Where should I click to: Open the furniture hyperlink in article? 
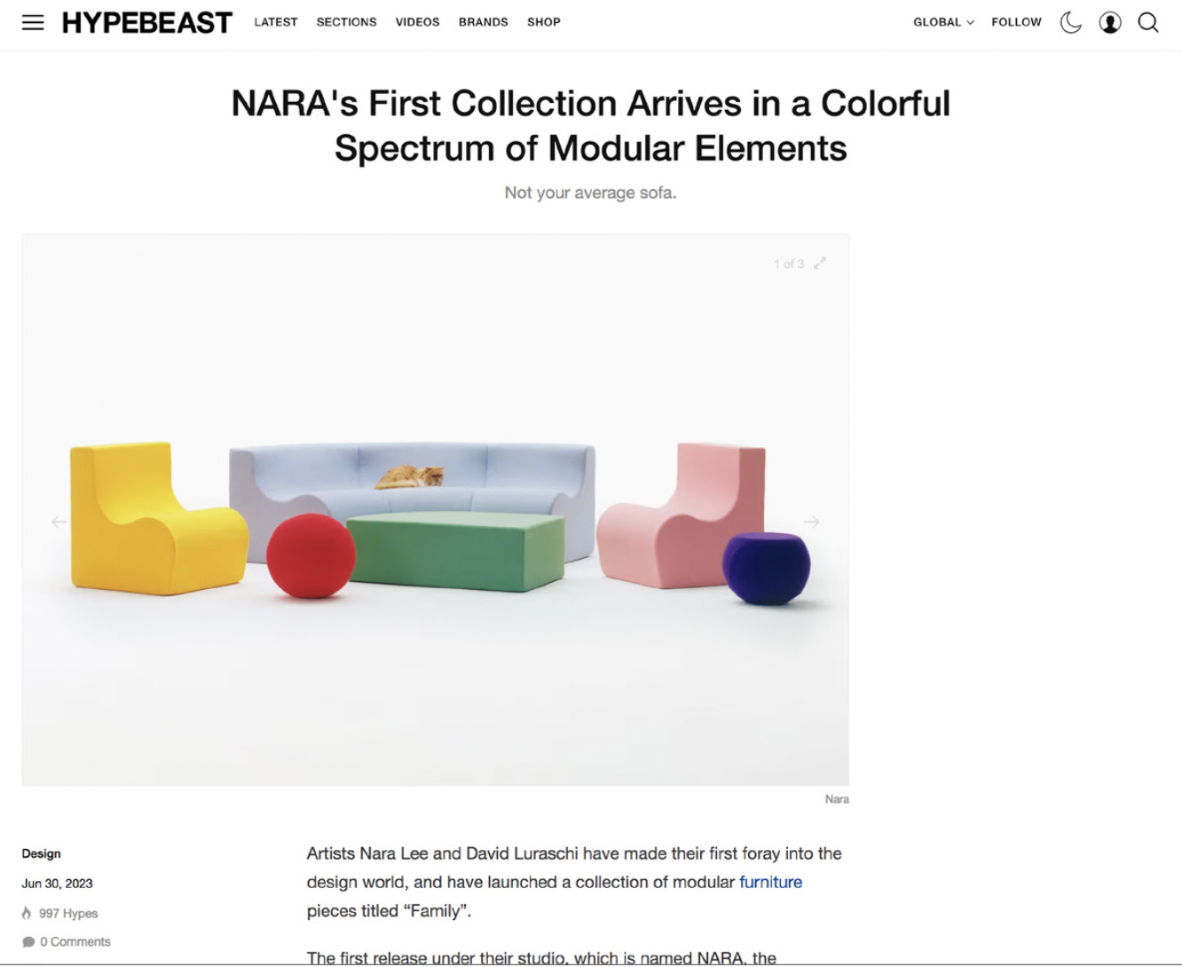770,882
